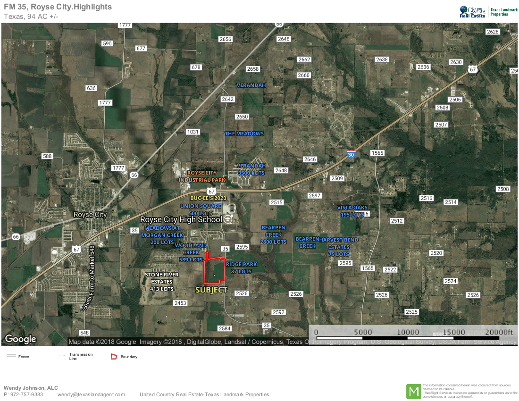Click the Google logo on the map
This screenshot has width=519, height=401.
pos(20,339)
